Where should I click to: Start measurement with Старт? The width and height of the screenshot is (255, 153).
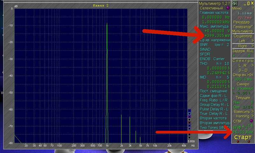tap(243, 137)
